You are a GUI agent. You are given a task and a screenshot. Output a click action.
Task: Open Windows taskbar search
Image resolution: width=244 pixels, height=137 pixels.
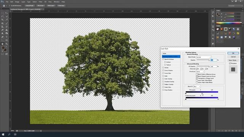tap(9, 134)
